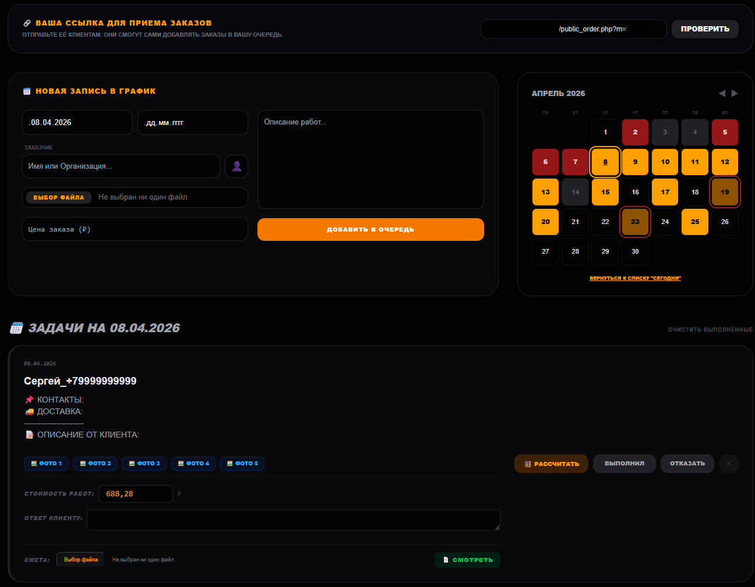Image resolution: width=755 pixels, height=587 pixels.
Task: Open the ФОТО 3 attachment
Action: (x=144, y=464)
